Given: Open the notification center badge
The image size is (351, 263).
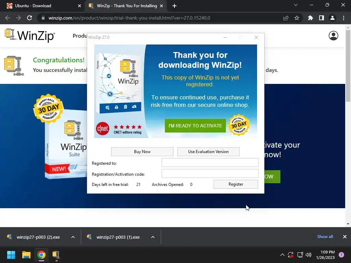Looking at the screenshot, I should (x=341, y=255).
